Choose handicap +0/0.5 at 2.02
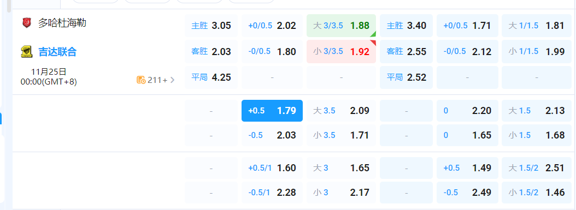Image resolution: width=576 pixels, height=210 pixels. [x=272, y=26]
